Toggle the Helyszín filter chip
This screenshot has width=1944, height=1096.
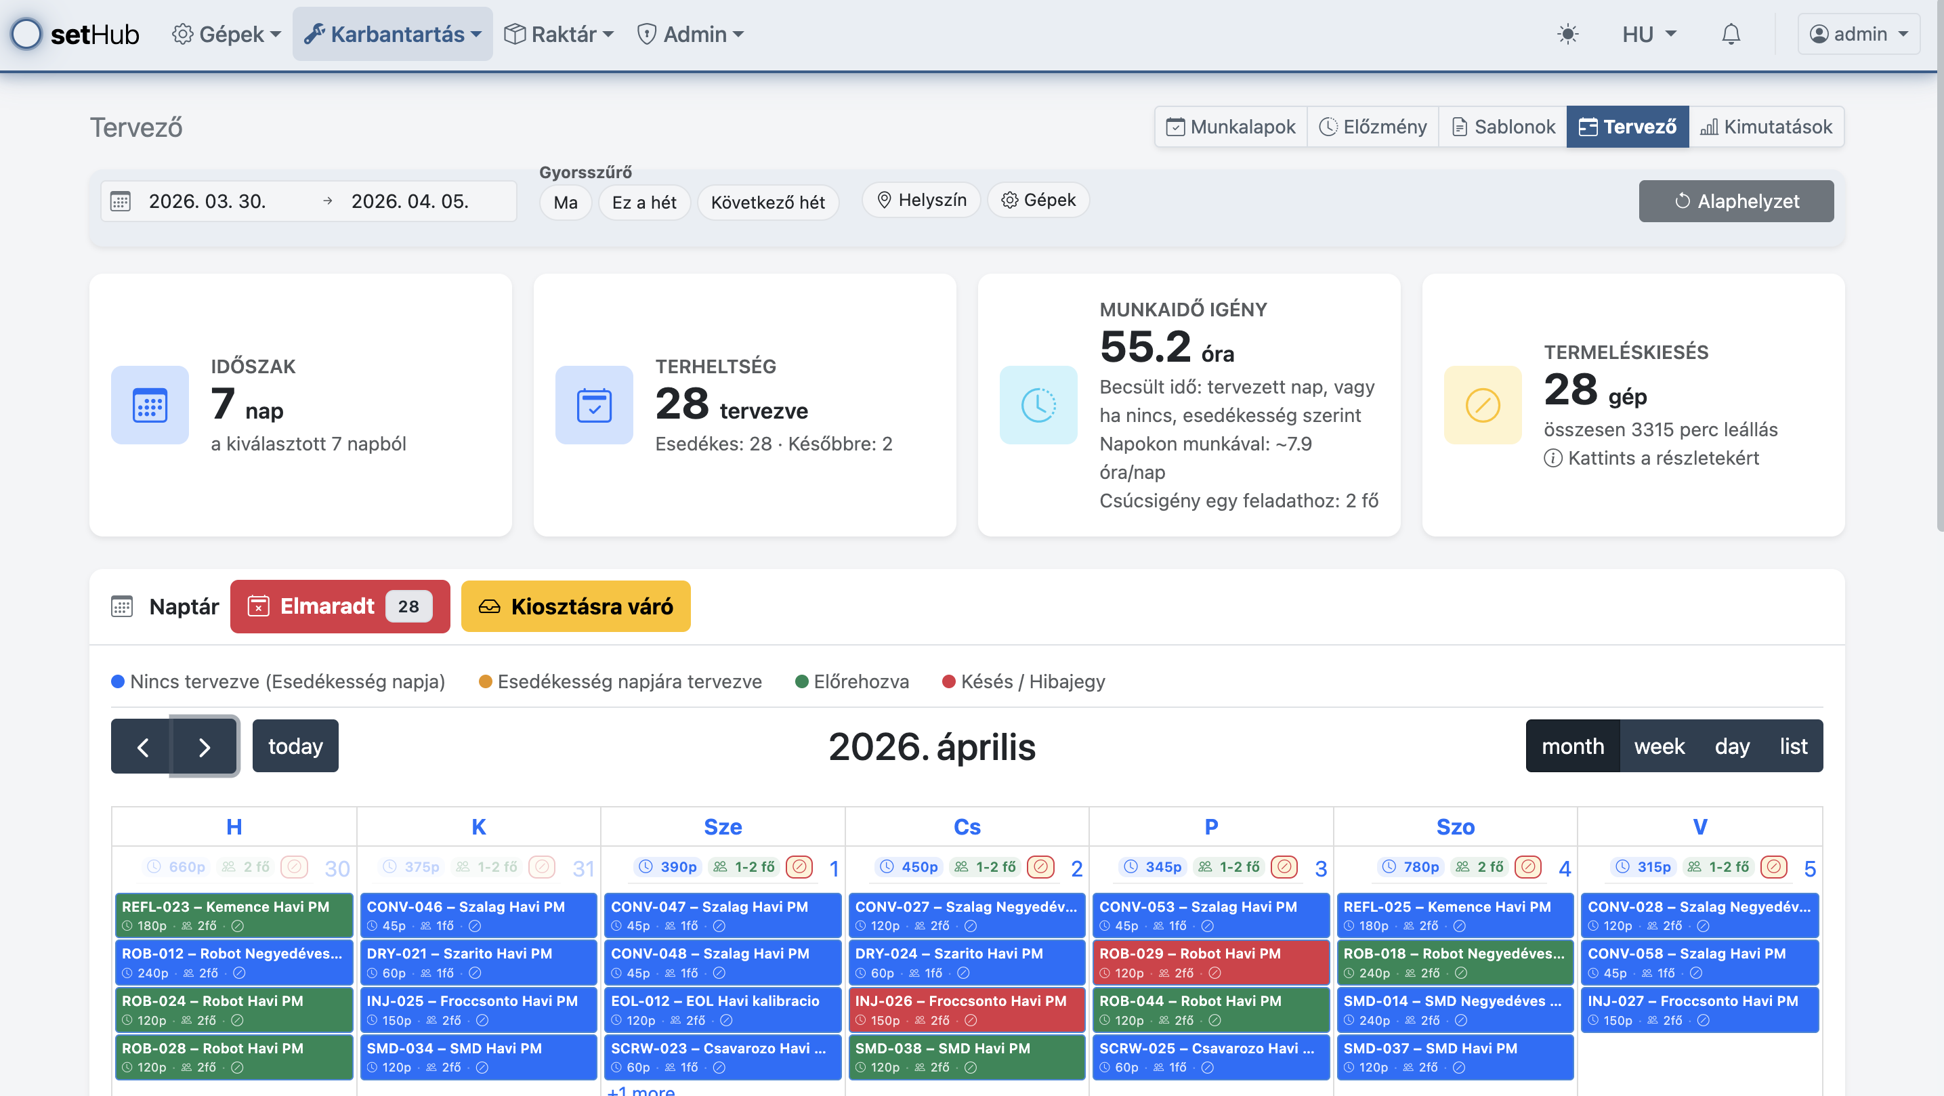(921, 200)
